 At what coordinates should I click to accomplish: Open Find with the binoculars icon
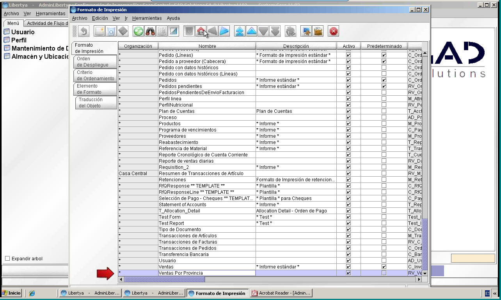tap(150, 31)
